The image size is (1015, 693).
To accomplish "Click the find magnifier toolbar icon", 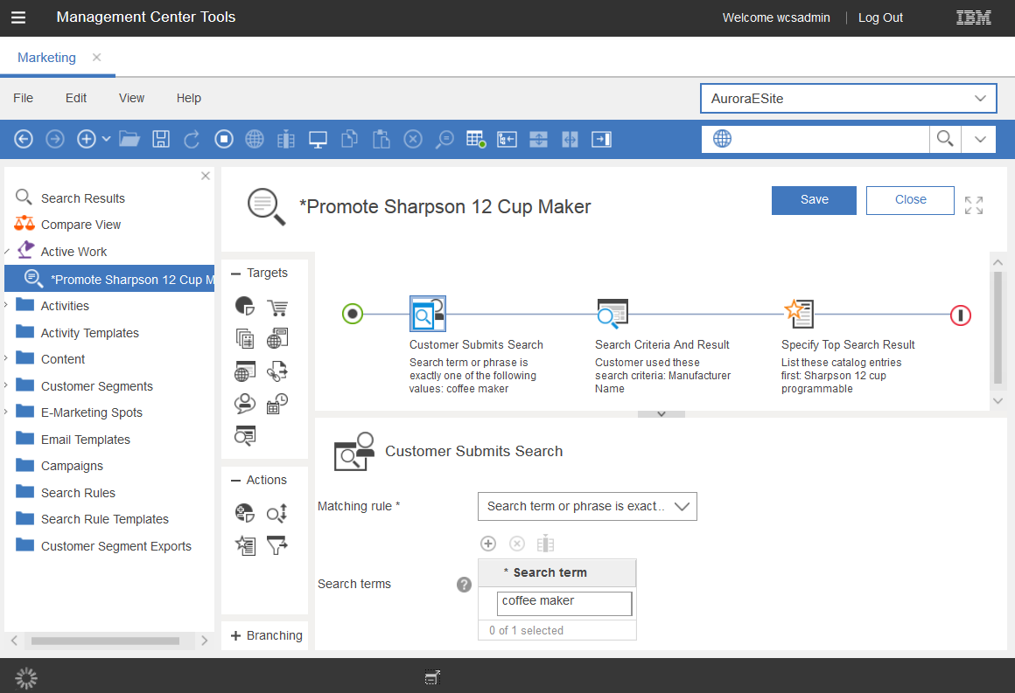I will point(444,139).
